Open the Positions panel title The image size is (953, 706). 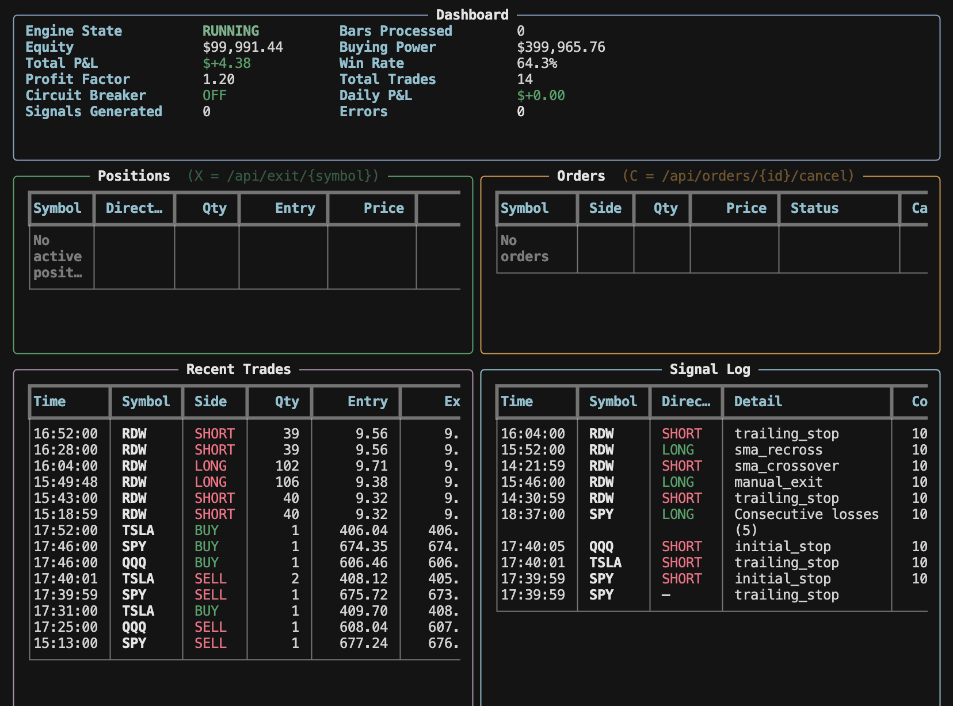[x=134, y=175]
